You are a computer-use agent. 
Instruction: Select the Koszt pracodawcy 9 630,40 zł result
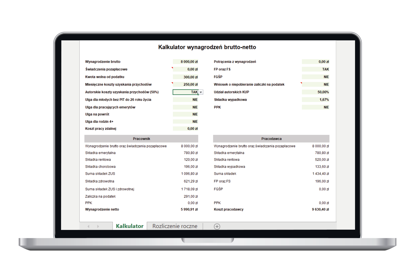320,209
